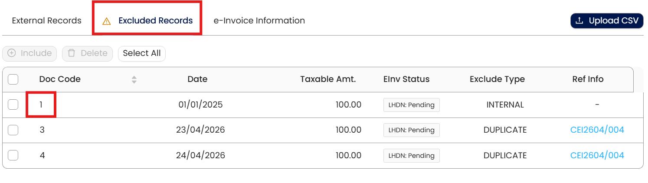Click the Exclude Type column header

pos(497,79)
